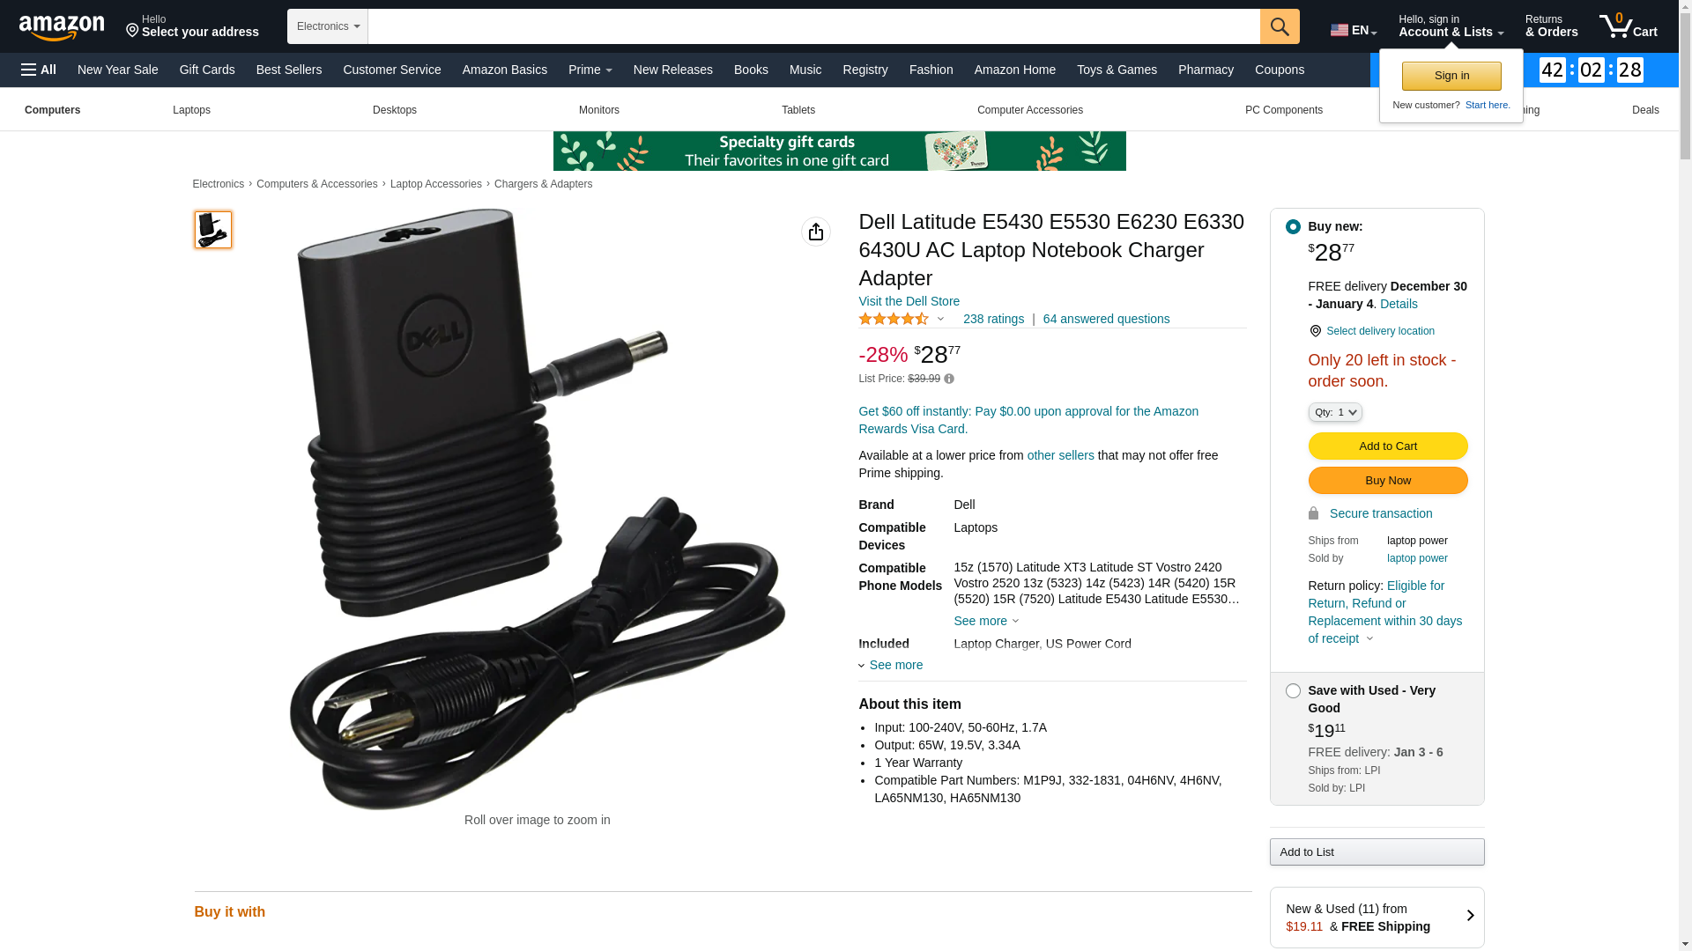Expand See more compatible phone models
Screen dimensions: 1692x951
(x=986, y=621)
